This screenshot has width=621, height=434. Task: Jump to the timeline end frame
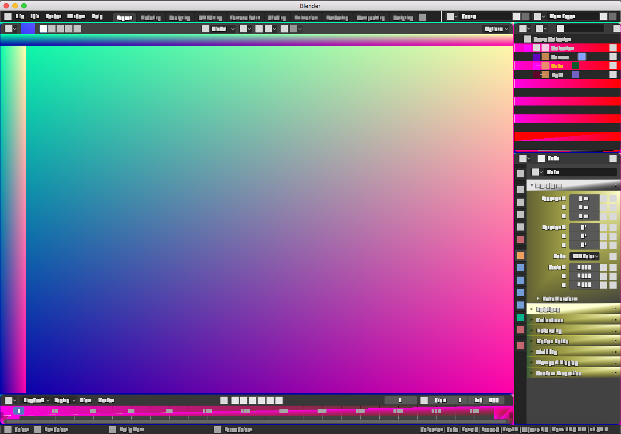point(279,400)
